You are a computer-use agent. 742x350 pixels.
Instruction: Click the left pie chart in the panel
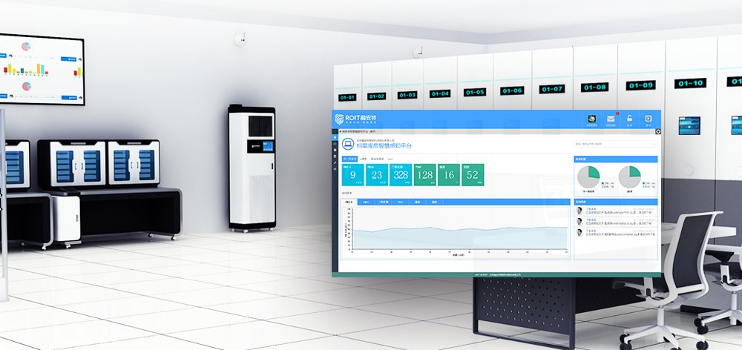[588, 176]
